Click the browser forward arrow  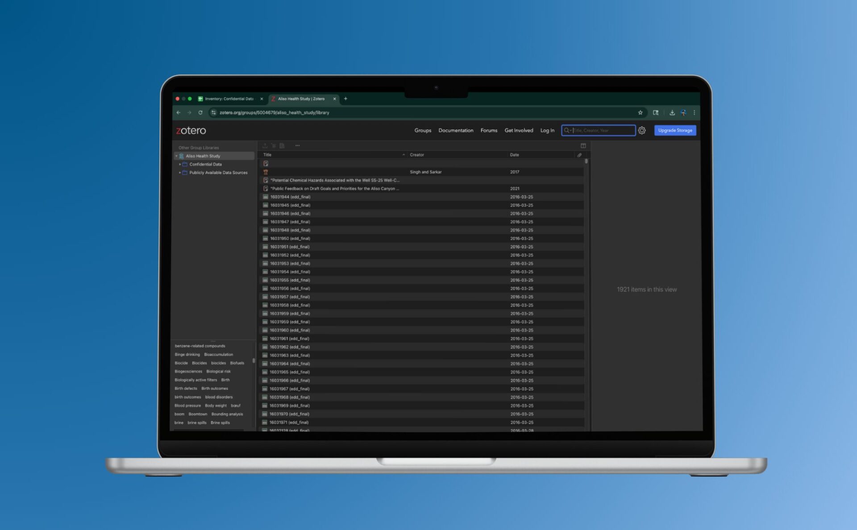pyautogui.click(x=189, y=112)
